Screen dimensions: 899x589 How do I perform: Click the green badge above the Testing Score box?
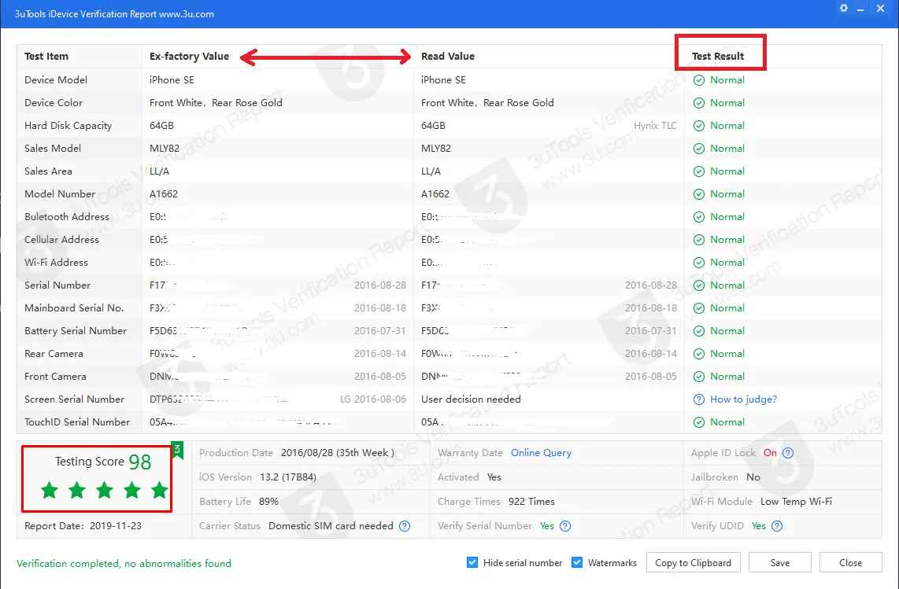coord(176,451)
